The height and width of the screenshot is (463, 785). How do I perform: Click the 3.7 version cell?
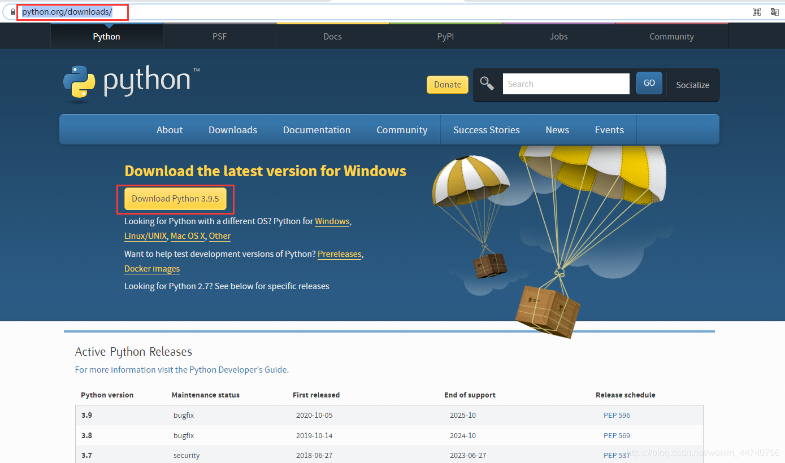point(86,455)
